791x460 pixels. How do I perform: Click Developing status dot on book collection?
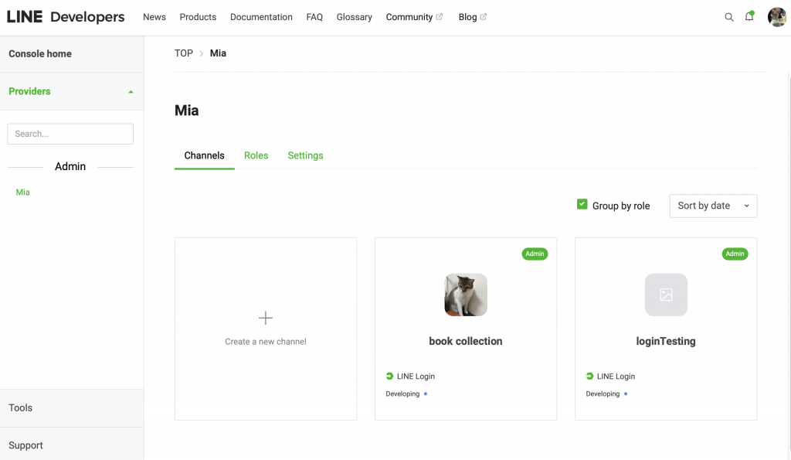(x=426, y=394)
